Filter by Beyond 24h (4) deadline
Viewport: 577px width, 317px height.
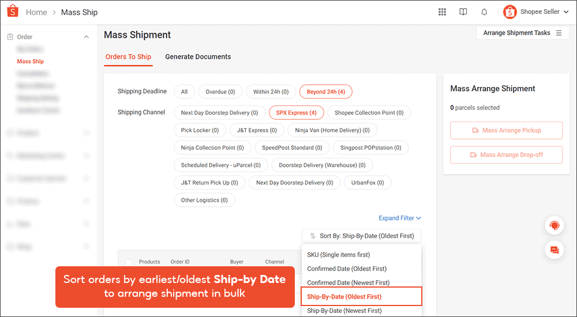coord(326,92)
